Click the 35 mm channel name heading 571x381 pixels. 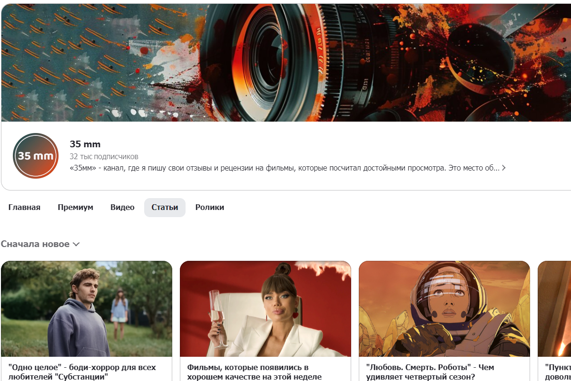[x=85, y=144]
